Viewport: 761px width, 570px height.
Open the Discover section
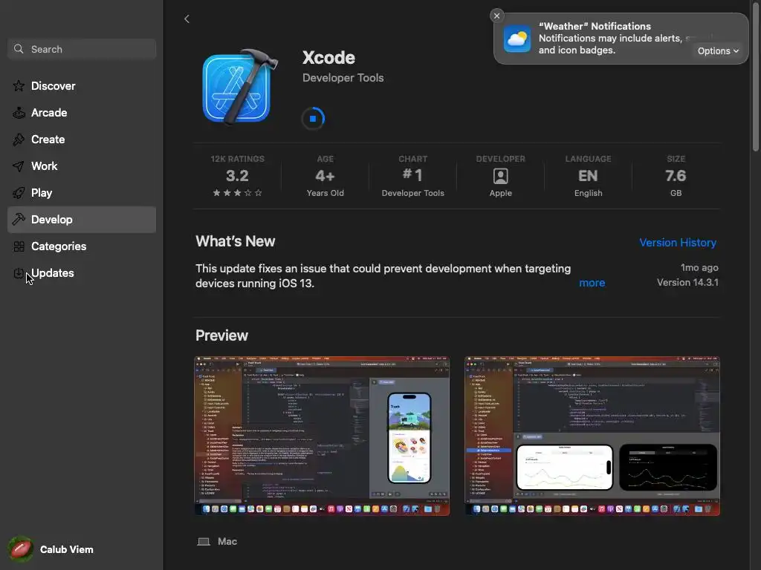click(82, 86)
